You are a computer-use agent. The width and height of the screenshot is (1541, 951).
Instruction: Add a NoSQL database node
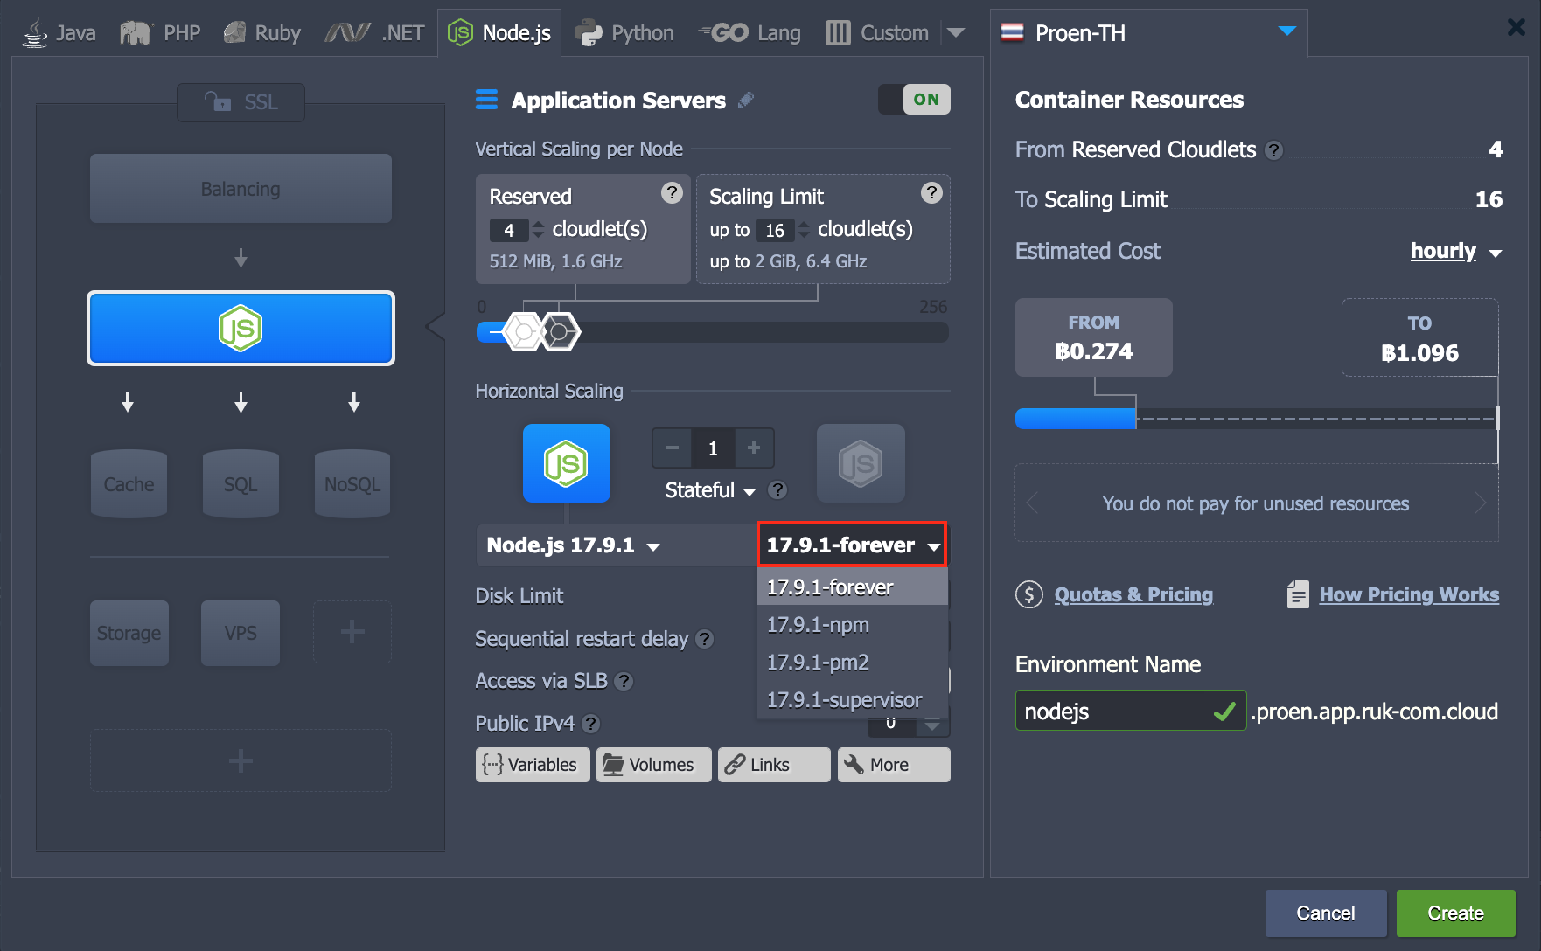pyautogui.click(x=352, y=484)
